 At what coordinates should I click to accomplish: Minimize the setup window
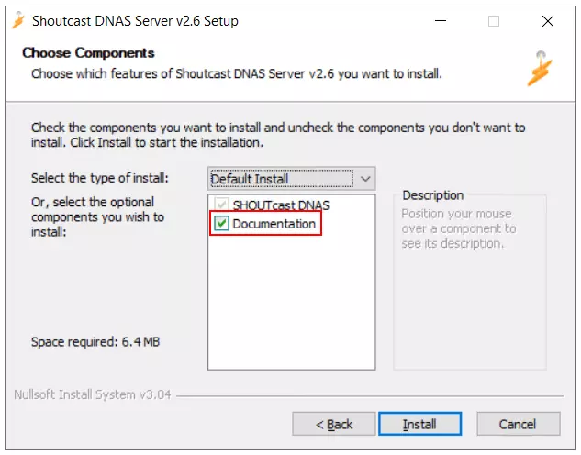click(x=441, y=21)
